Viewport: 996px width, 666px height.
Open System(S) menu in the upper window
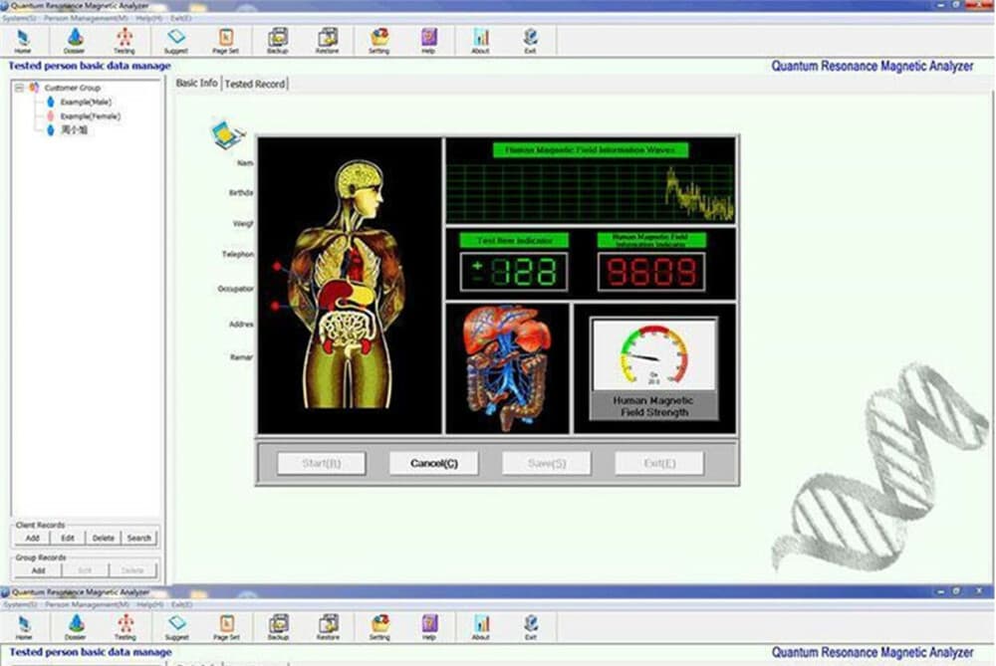point(19,18)
